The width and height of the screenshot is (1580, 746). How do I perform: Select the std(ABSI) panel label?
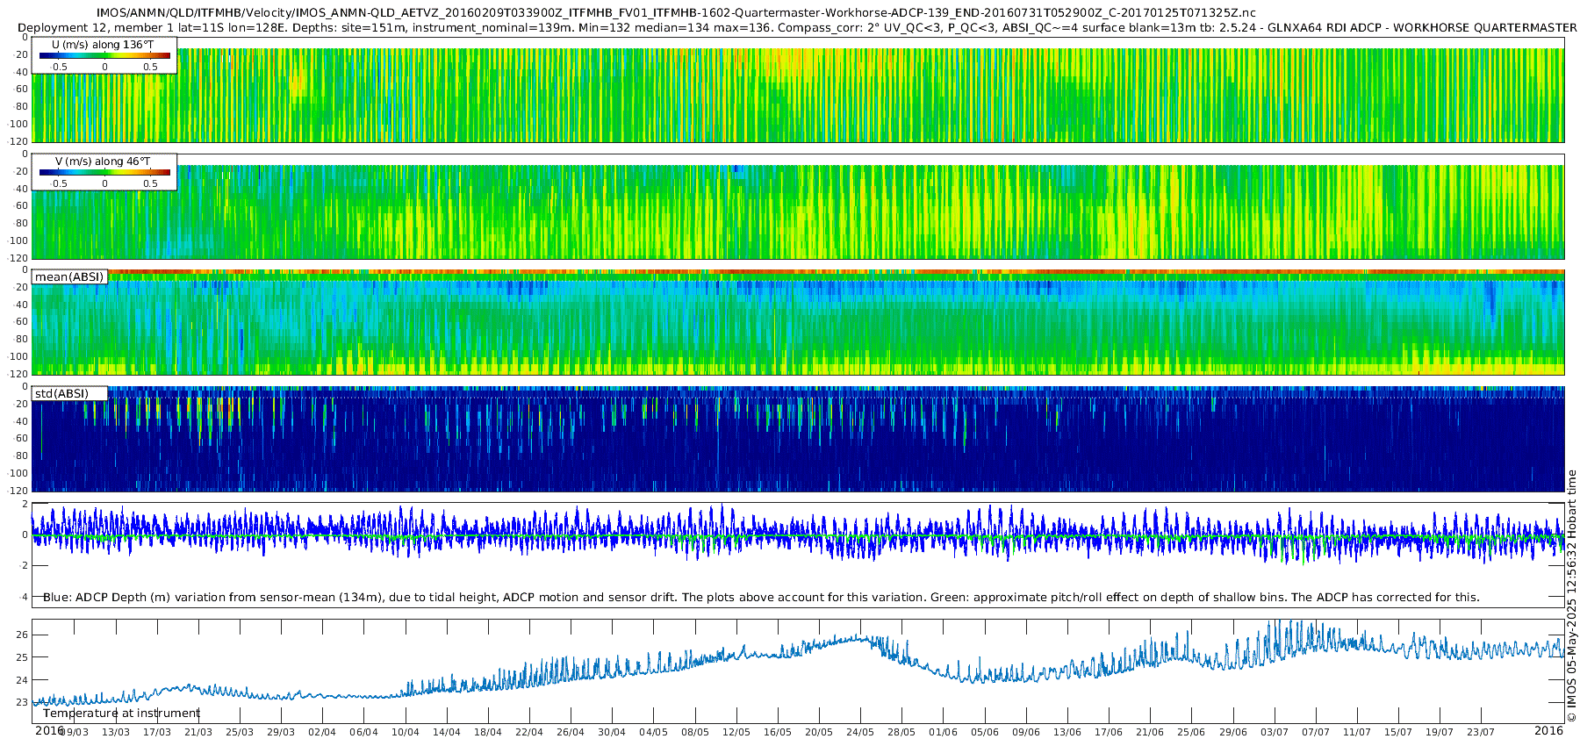point(61,394)
